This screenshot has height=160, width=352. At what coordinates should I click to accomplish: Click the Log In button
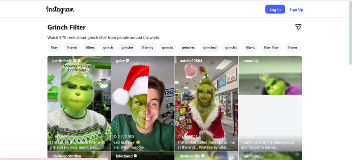pyautogui.click(x=275, y=9)
